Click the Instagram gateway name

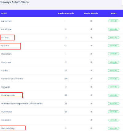coord(6,120)
